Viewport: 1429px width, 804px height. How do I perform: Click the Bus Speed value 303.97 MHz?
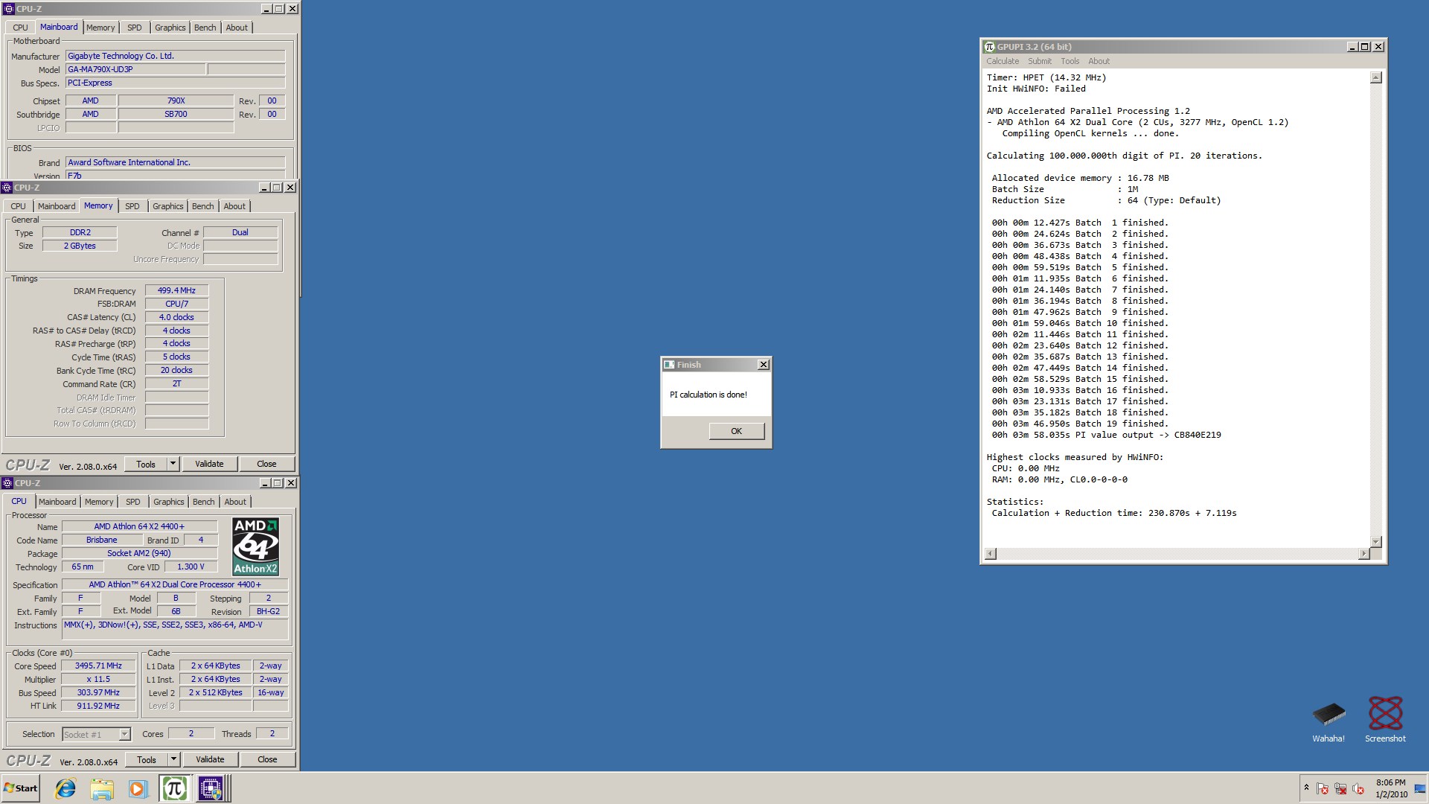pyautogui.click(x=98, y=692)
